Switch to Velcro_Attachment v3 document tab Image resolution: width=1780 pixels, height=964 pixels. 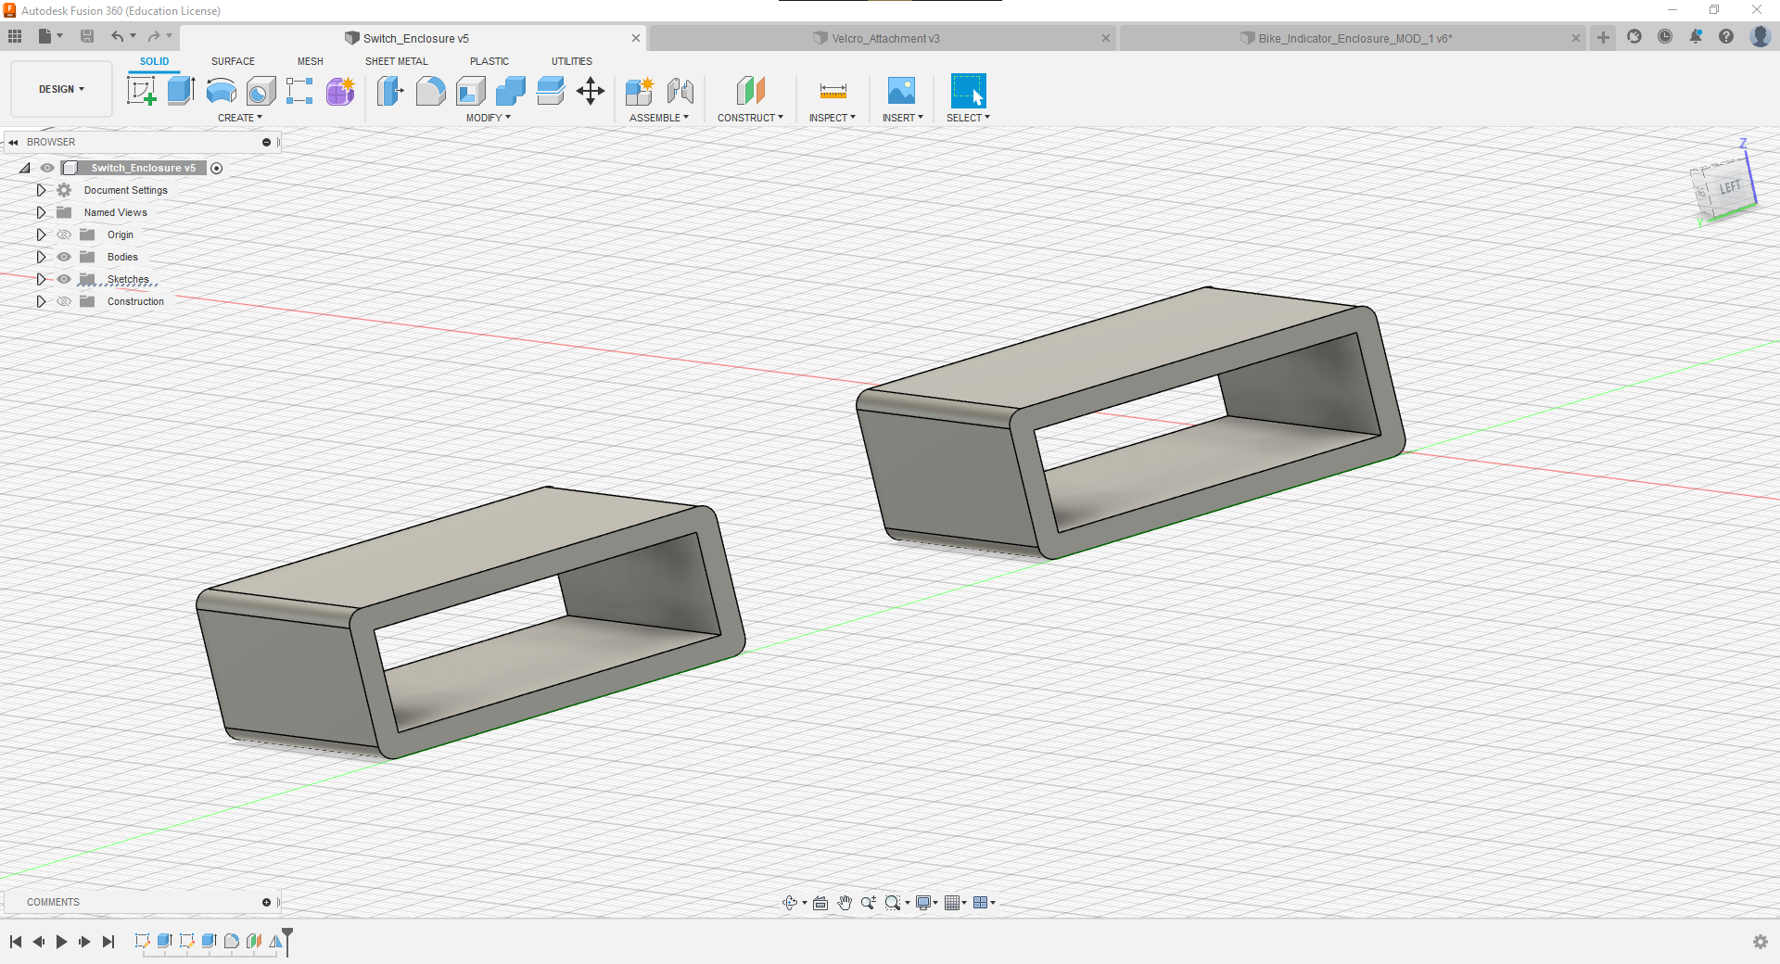884,38
